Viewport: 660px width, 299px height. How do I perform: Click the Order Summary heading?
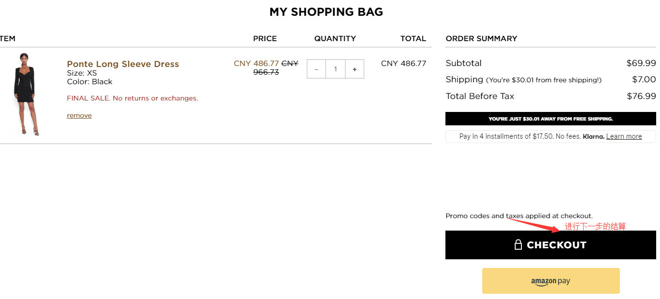481,39
